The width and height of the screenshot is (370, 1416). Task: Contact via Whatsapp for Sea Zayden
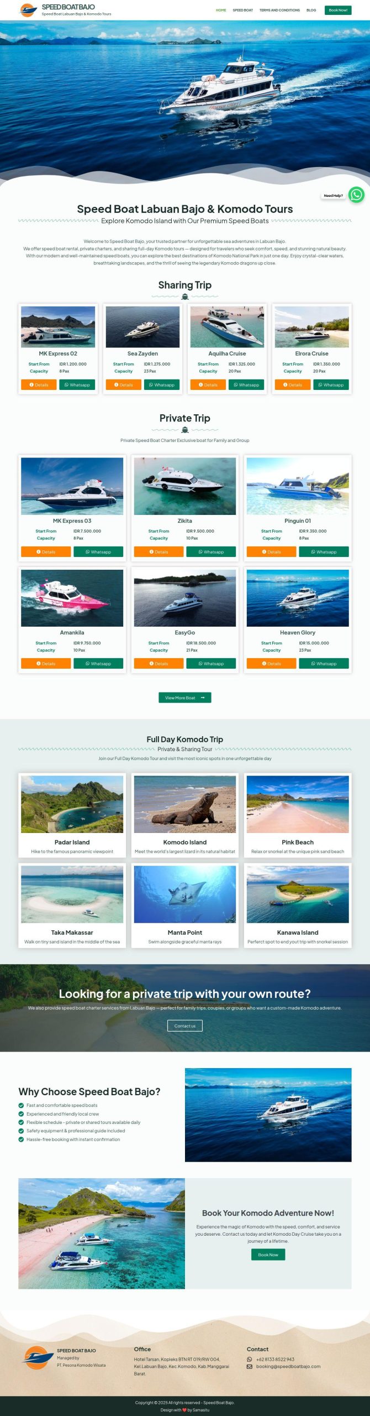pyautogui.click(x=162, y=384)
